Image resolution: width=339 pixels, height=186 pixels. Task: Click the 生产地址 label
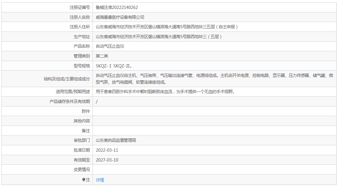tap(82, 37)
